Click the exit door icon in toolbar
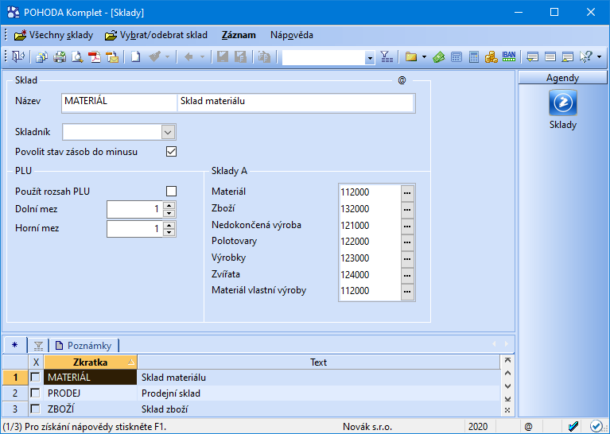Image resolution: width=610 pixels, height=434 pixels. pyautogui.click(x=18, y=56)
